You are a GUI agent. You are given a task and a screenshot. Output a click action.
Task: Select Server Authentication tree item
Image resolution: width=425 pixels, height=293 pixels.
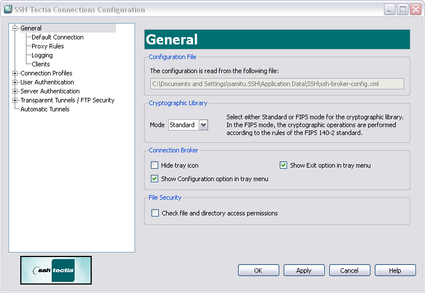(x=50, y=91)
